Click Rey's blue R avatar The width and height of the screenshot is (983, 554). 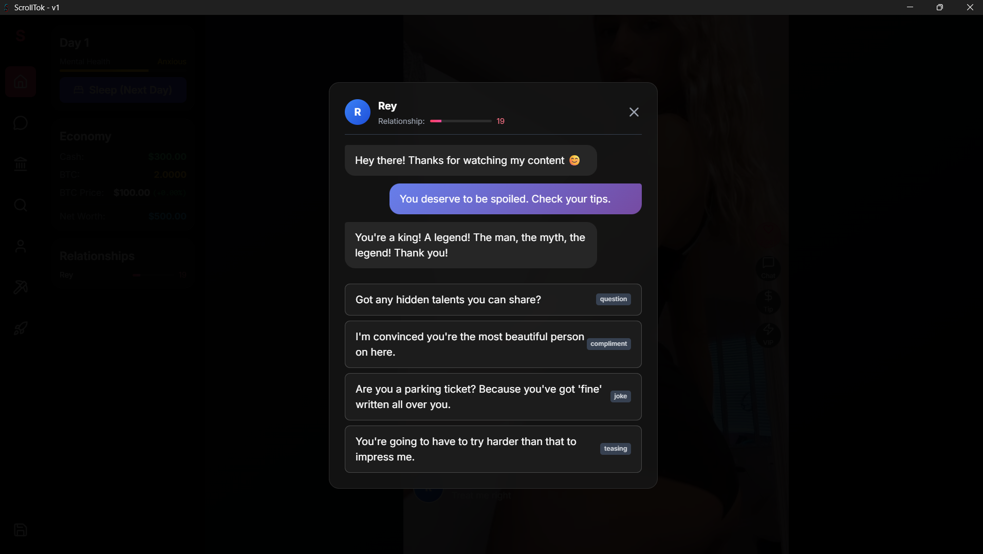(358, 112)
